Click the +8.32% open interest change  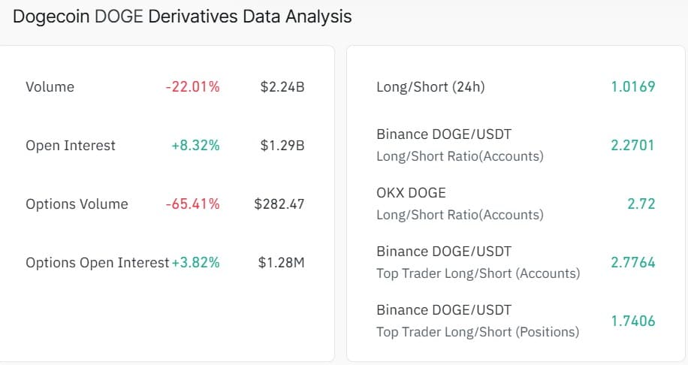click(195, 146)
